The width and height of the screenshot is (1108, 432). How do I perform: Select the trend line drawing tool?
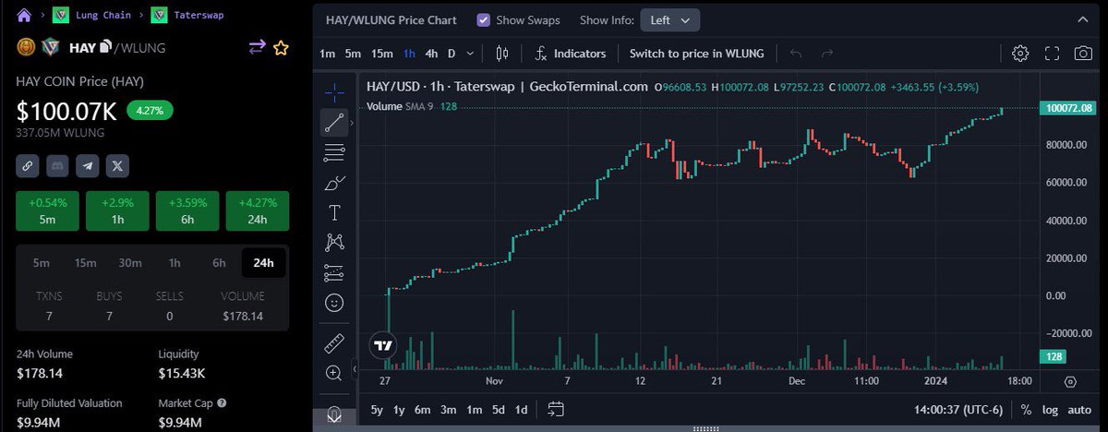click(x=334, y=121)
